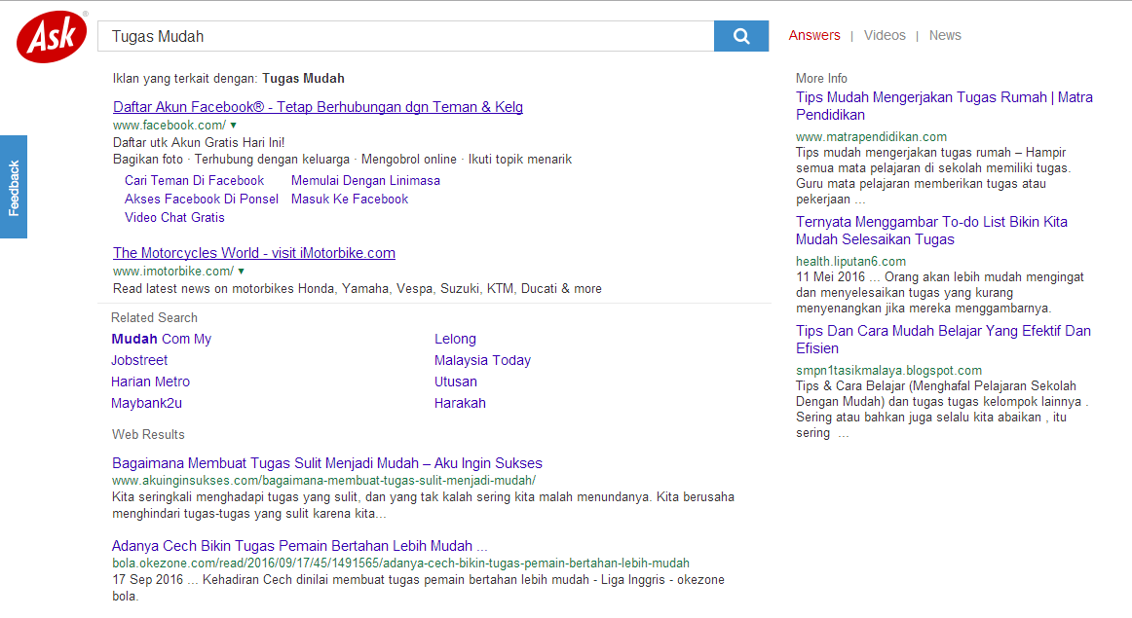Open Tips Dan Cara Mudah Belajar link
This screenshot has height=618, width=1132.
click(943, 340)
